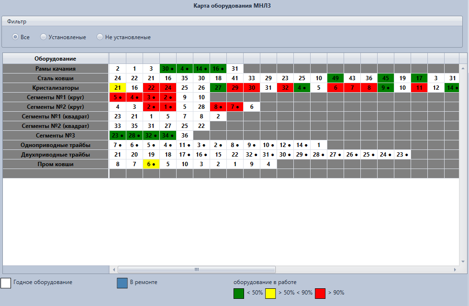Click the red "> 90%" legend swatch
The width and height of the screenshot is (469, 306).
point(320,293)
